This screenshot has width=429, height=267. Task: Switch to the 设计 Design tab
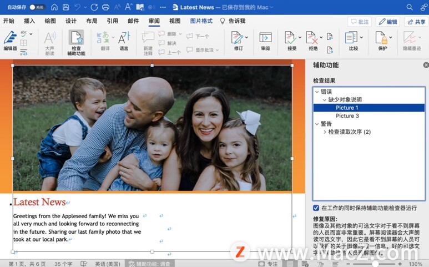pos(71,21)
